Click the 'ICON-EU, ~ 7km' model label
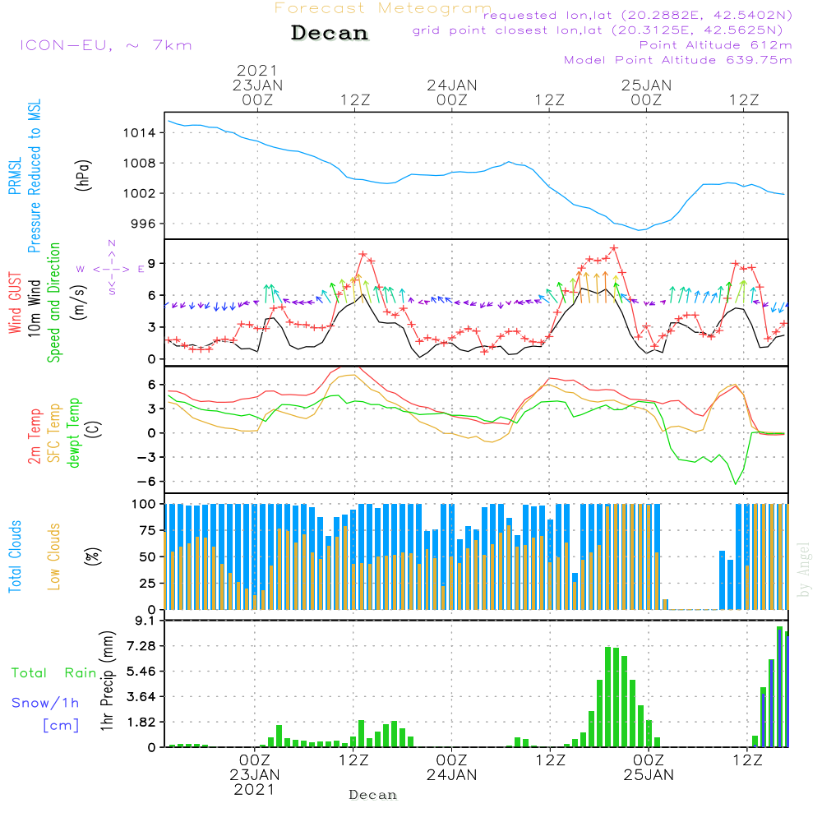 click(106, 45)
